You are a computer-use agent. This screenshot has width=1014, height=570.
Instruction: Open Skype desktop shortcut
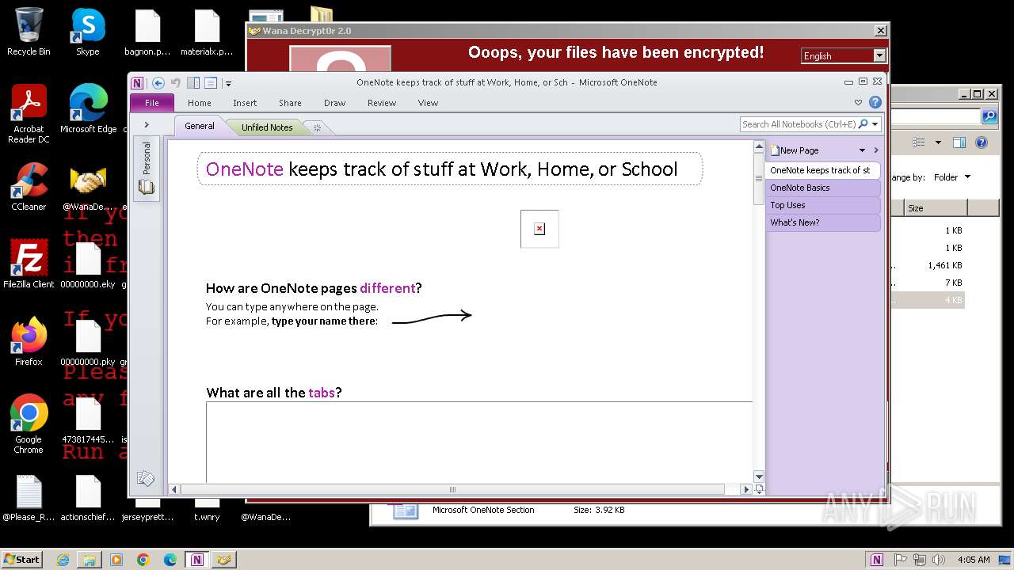tap(88, 32)
